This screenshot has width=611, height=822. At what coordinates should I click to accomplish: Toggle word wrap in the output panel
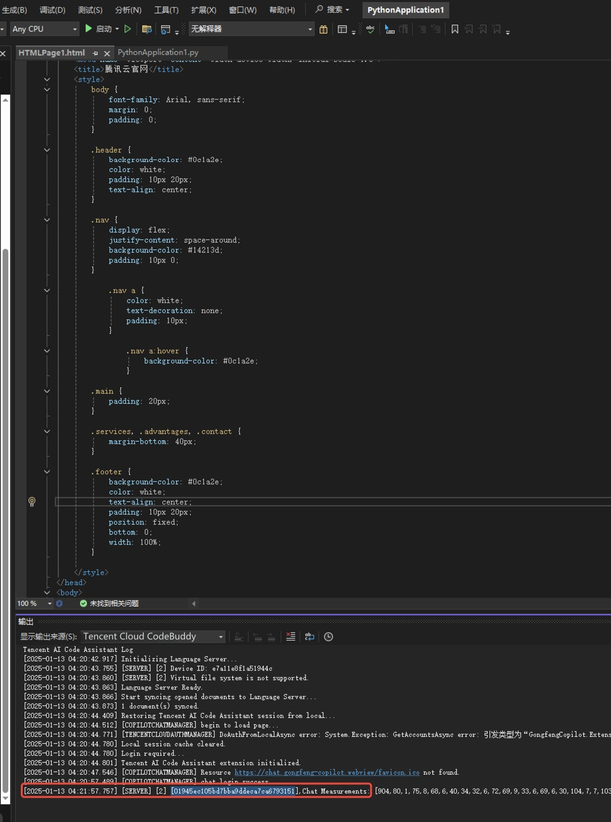(310, 637)
